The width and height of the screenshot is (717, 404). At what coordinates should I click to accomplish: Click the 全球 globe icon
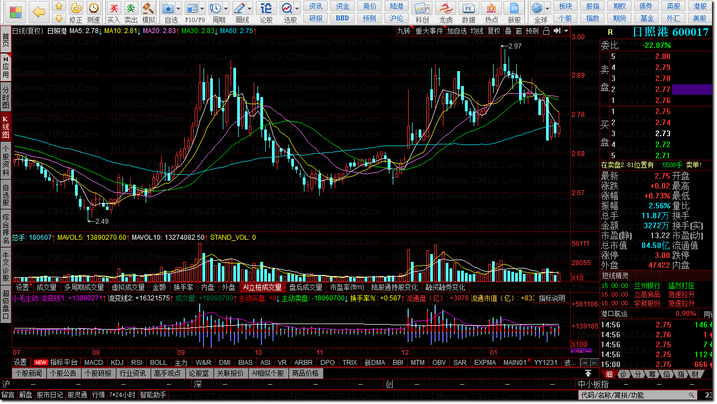(537, 8)
